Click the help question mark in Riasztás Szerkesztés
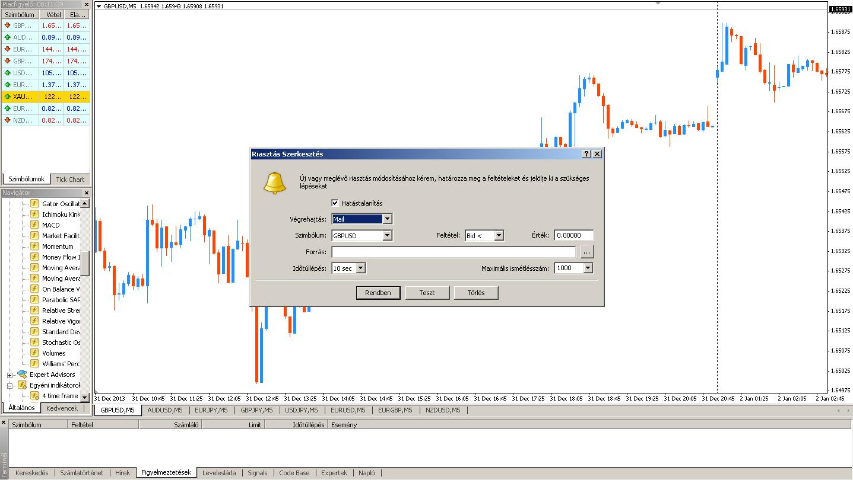The width and height of the screenshot is (853, 480). tap(586, 154)
